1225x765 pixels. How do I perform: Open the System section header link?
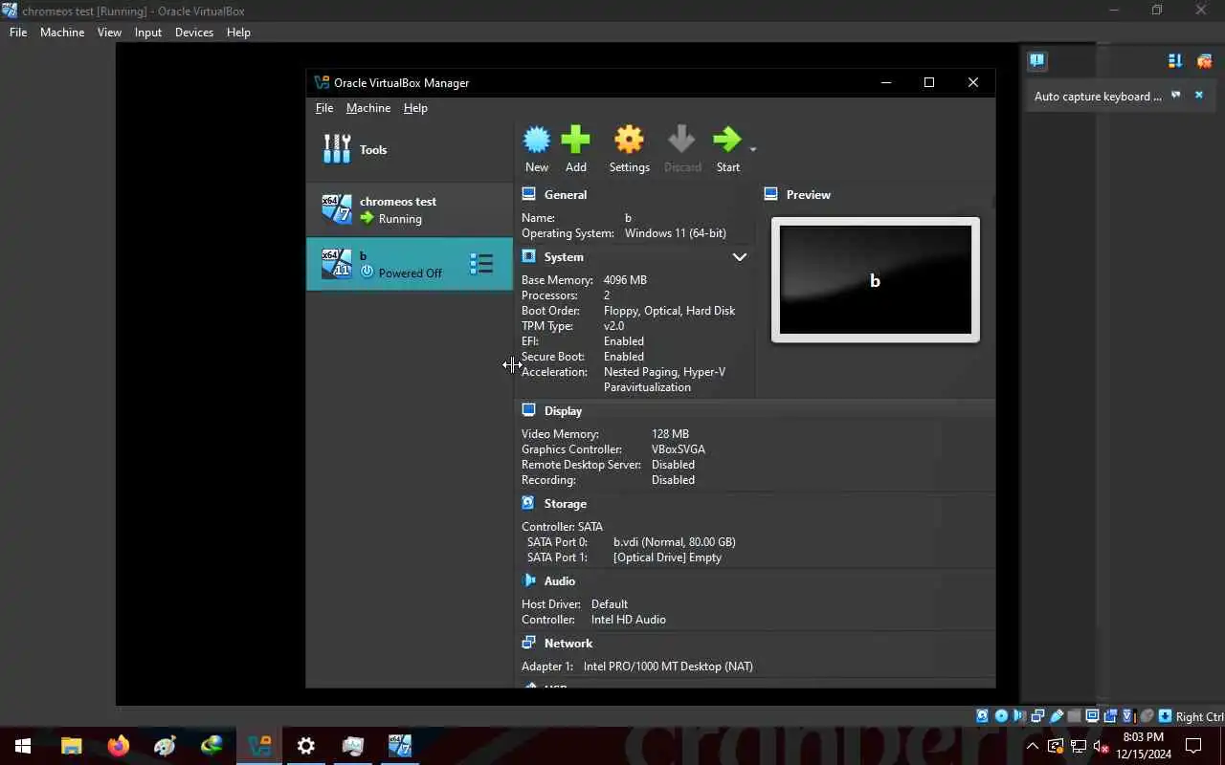click(x=564, y=257)
